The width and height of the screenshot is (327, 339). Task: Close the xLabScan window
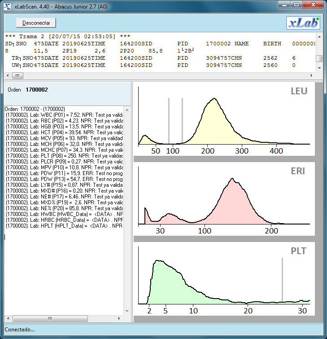313,5
